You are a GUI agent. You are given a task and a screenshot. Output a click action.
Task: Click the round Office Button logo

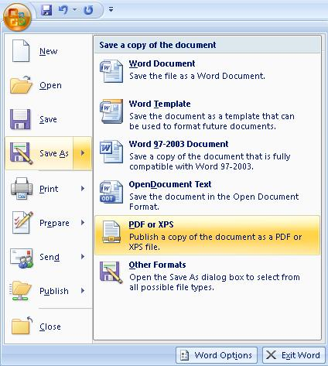[x=17, y=17]
